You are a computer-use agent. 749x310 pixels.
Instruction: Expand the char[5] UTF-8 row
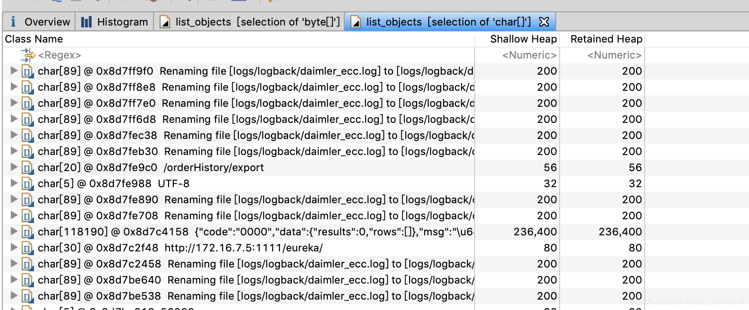pos(14,183)
